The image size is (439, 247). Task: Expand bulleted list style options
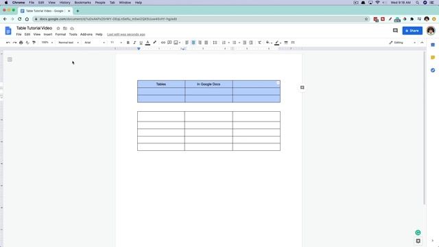click(x=239, y=43)
